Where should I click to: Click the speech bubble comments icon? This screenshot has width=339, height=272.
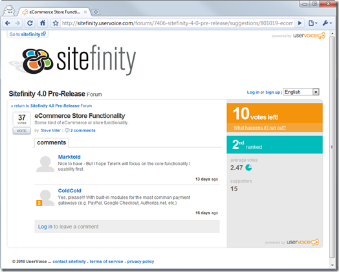tap(67, 130)
